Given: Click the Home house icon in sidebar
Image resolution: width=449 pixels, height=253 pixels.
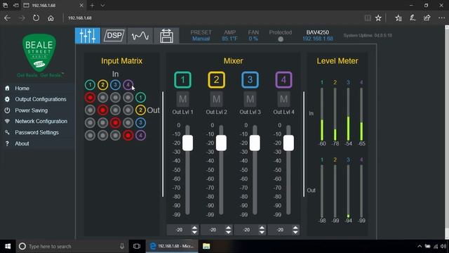Looking at the screenshot, I should pos(7,89).
